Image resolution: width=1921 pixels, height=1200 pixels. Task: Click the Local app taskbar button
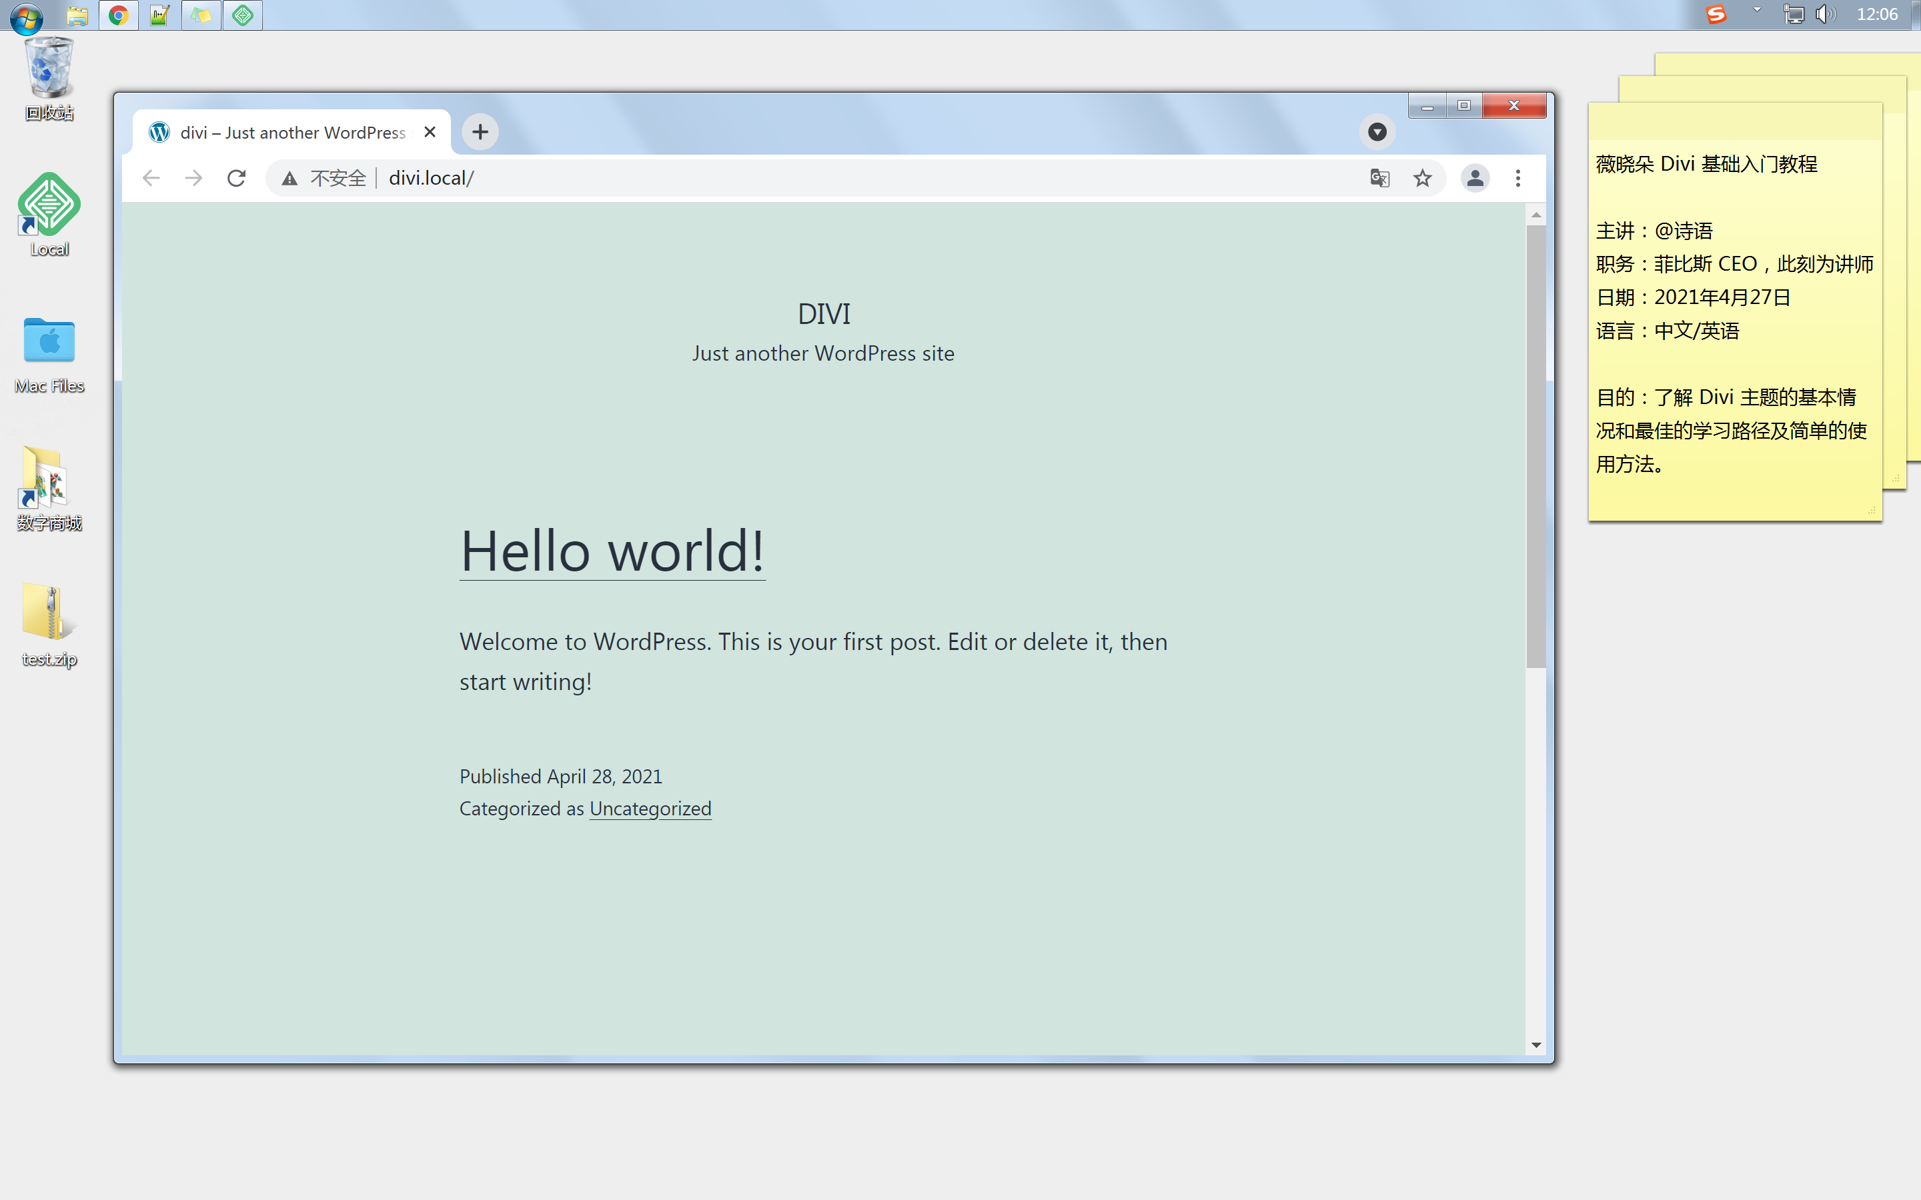click(x=243, y=15)
